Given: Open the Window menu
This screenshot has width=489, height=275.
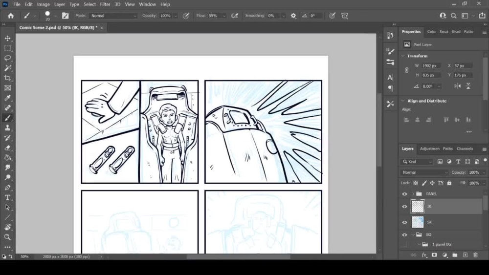Looking at the screenshot, I should coord(147,4).
